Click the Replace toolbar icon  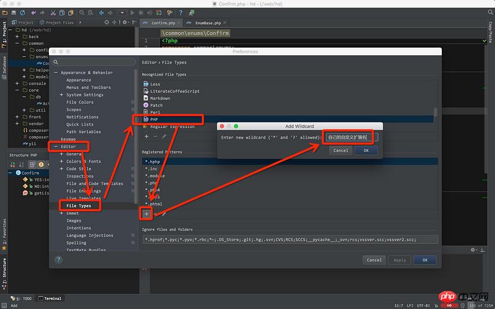tap(90, 13)
